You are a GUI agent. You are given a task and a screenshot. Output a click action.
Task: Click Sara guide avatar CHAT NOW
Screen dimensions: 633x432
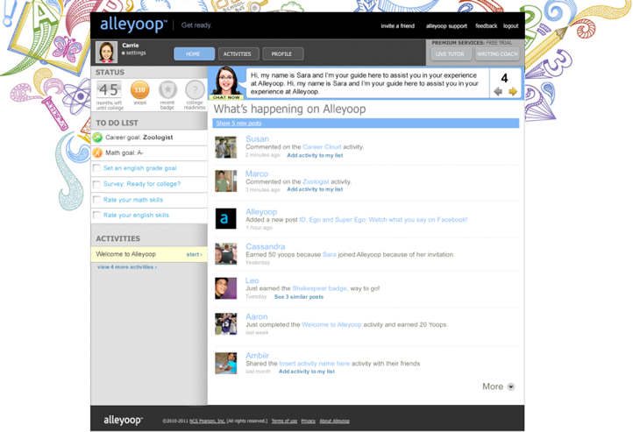(x=226, y=83)
